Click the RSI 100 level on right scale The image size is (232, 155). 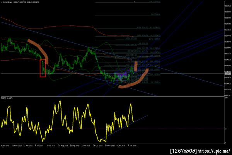coord(226,98)
